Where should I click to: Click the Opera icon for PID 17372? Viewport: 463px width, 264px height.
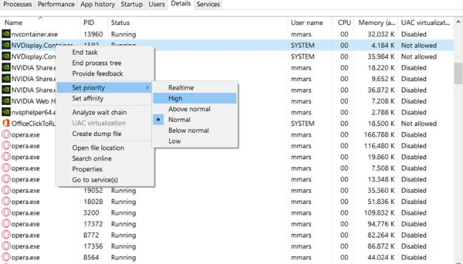coord(6,224)
